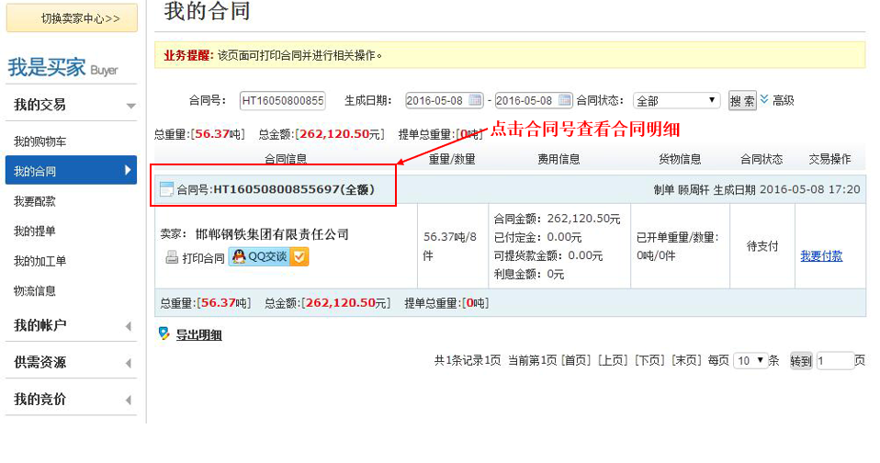Click 切换卖家中心 switch button

pos(72,17)
